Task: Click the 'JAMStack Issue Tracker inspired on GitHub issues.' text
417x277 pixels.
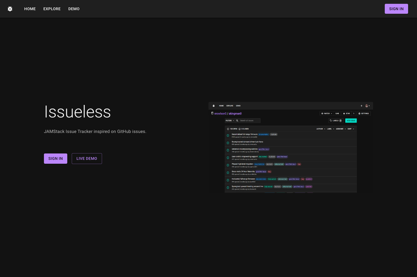Action: click(x=95, y=131)
